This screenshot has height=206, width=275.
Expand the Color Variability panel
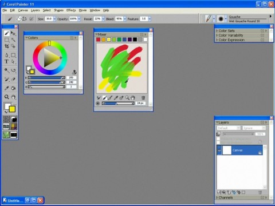tap(217, 35)
